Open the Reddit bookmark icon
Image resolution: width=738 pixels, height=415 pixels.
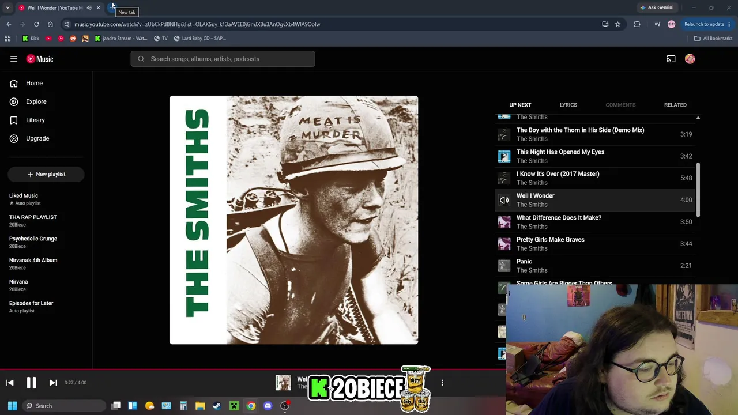pos(73,39)
